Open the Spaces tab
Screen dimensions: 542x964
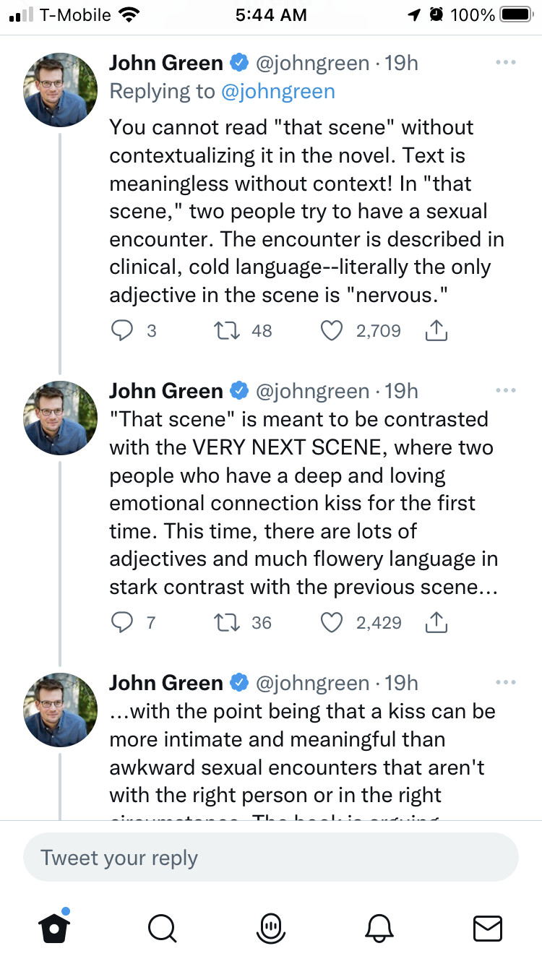271,927
